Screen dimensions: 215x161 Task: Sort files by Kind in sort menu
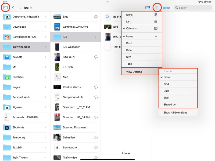142,43
